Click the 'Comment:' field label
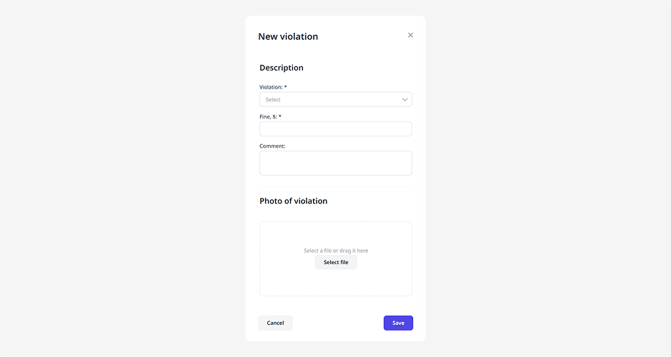The height and width of the screenshot is (357, 671). (272, 146)
